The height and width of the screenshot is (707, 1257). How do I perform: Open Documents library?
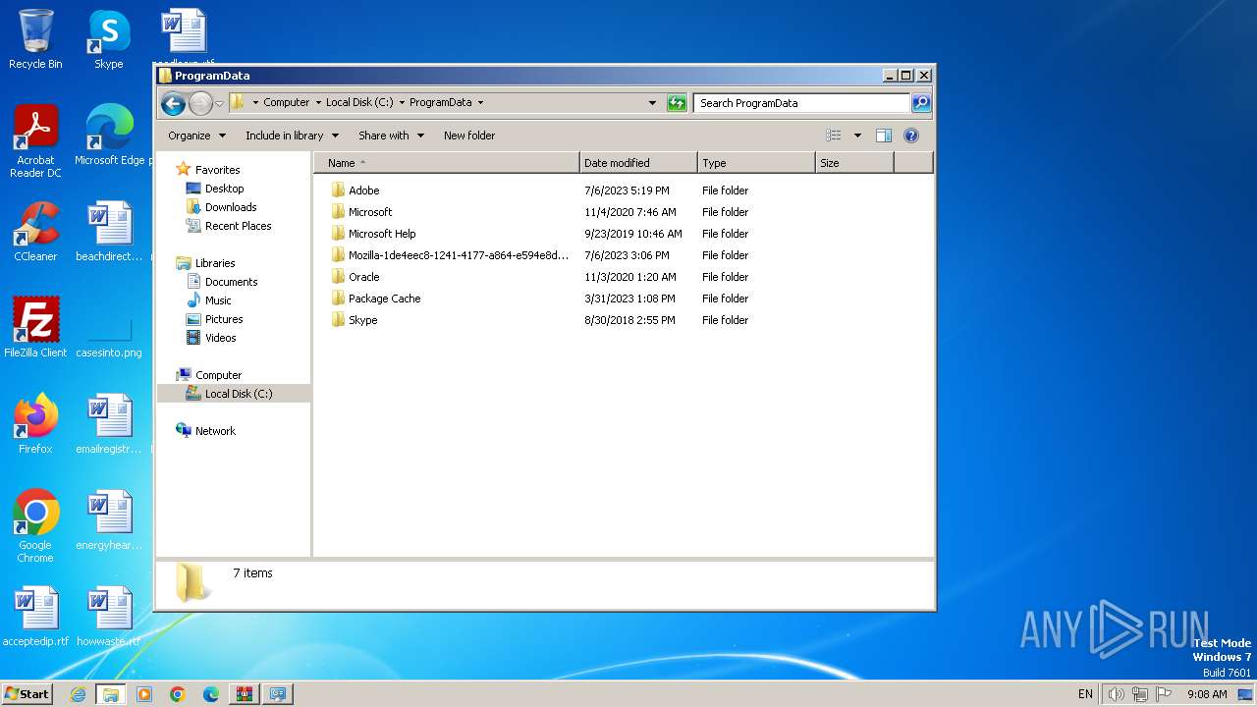point(231,282)
